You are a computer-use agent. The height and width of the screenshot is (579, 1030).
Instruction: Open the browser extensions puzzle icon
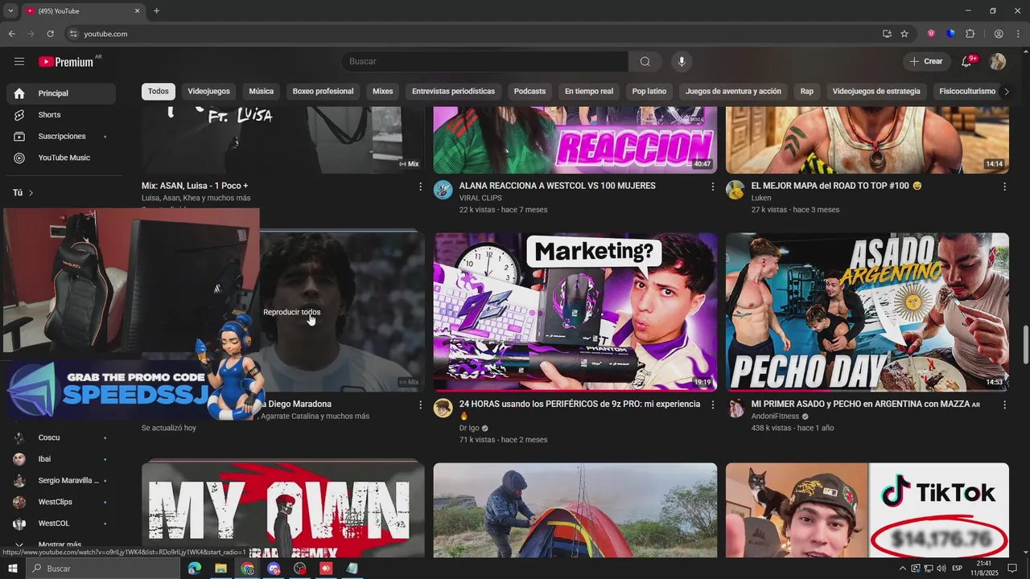tap(970, 34)
